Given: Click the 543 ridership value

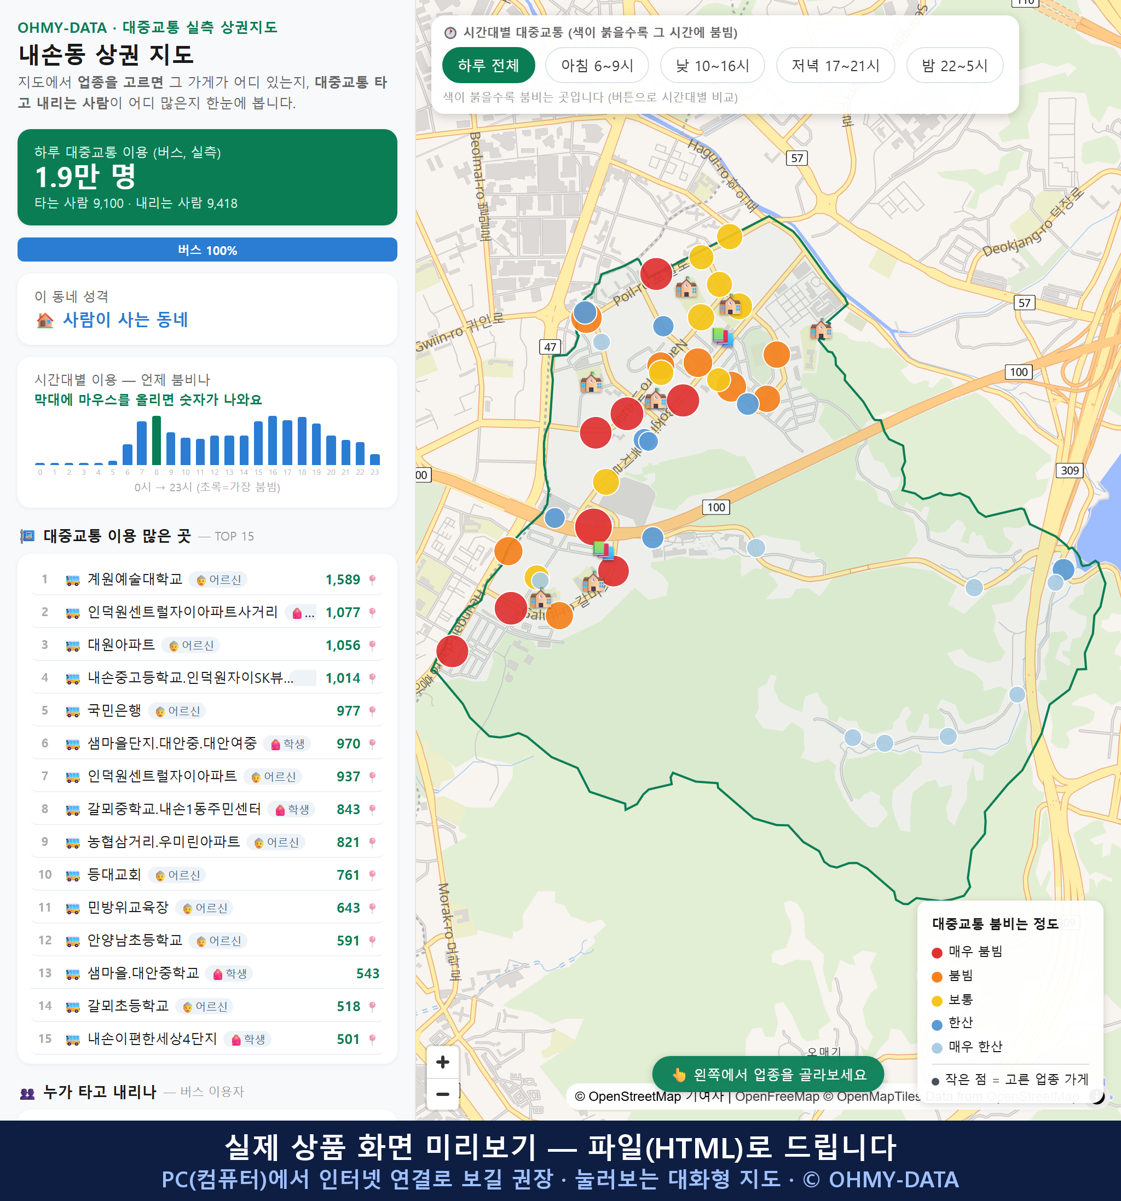Looking at the screenshot, I should tap(368, 974).
